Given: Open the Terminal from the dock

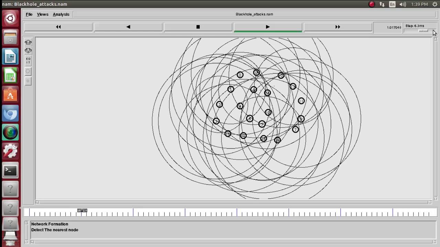Looking at the screenshot, I should [10, 170].
